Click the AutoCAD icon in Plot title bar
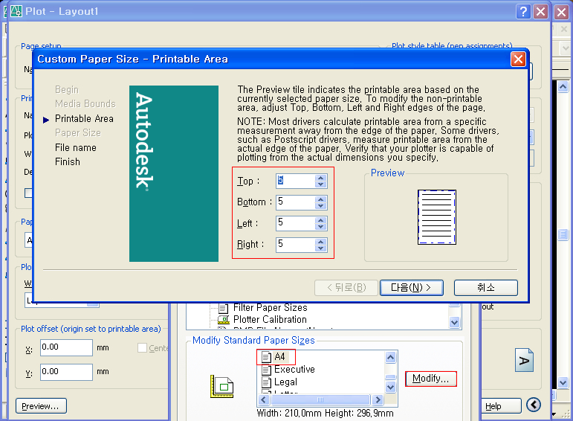Screen dimensions: 573x421 [16, 12]
